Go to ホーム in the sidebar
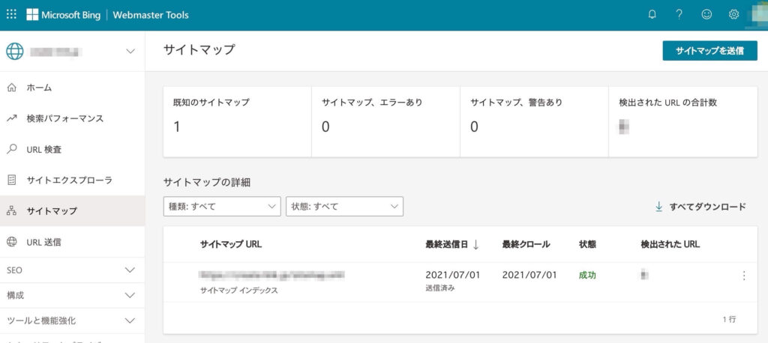This screenshot has height=343, width=768. 72,88
